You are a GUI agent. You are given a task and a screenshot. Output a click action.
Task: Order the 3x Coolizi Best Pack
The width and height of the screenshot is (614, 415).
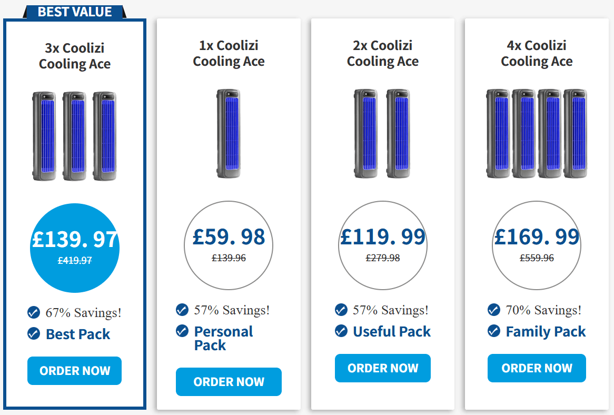(74, 370)
